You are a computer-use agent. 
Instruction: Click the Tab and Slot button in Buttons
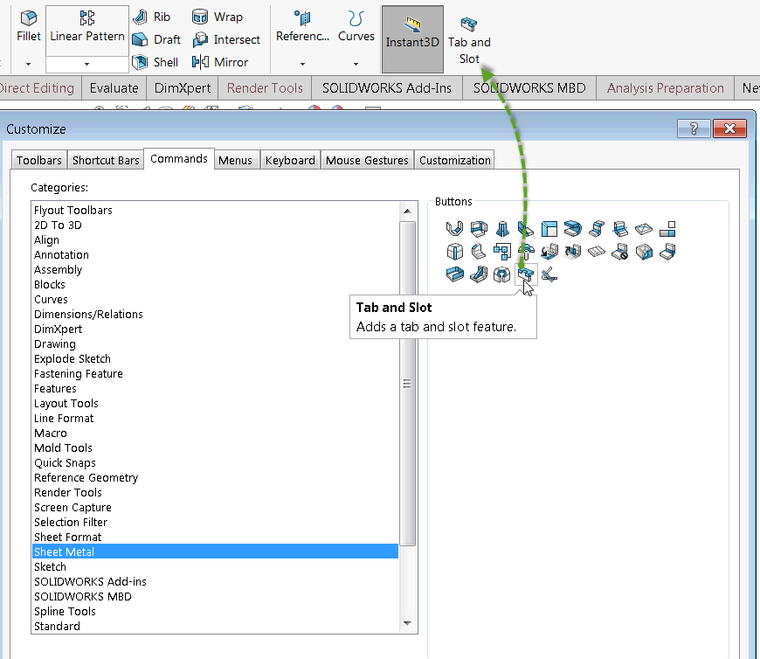pyautogui.click(x=525, y=275)
